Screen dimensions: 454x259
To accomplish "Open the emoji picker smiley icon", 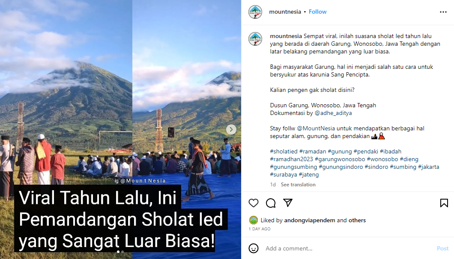I will click(254, 248).
